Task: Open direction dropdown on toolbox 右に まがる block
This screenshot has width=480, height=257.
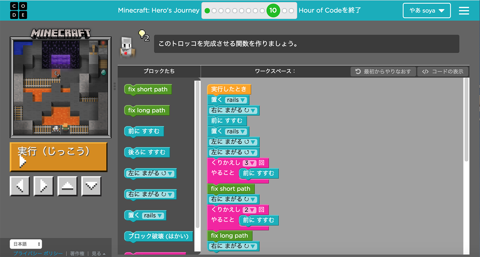Action: point(170,195)
